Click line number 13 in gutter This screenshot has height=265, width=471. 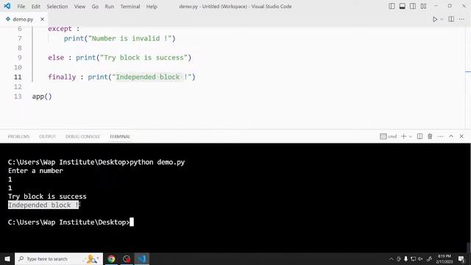(18, 96)
